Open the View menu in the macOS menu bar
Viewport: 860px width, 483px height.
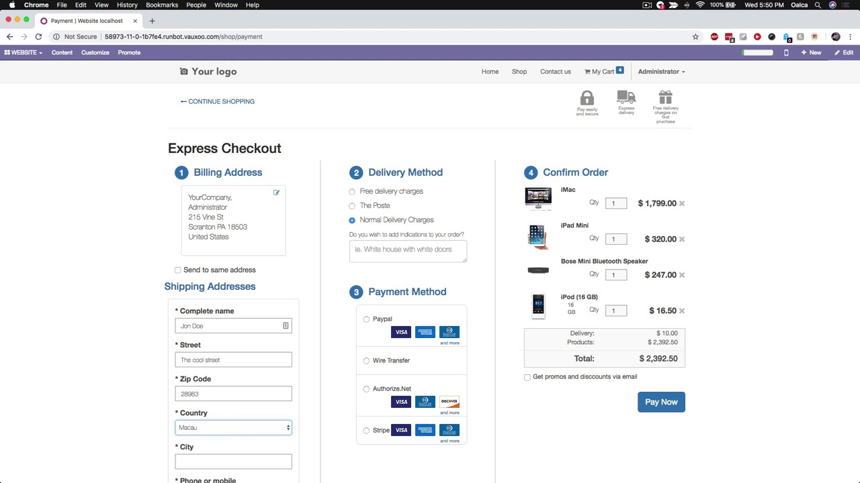point(101,5)
